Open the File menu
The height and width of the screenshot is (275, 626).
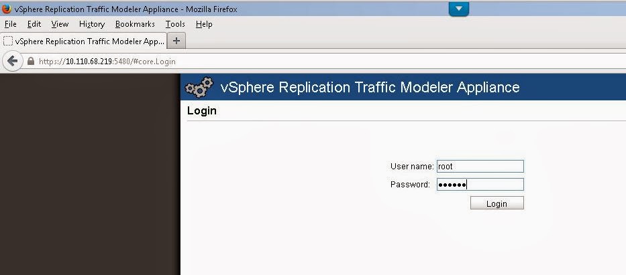(x=10, y=24)
